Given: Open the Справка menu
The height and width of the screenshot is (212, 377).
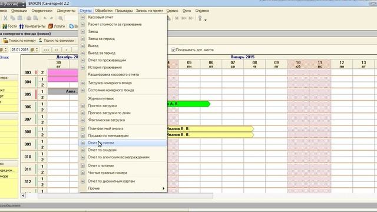Looking at the screenshot, I should pos(202,11).
